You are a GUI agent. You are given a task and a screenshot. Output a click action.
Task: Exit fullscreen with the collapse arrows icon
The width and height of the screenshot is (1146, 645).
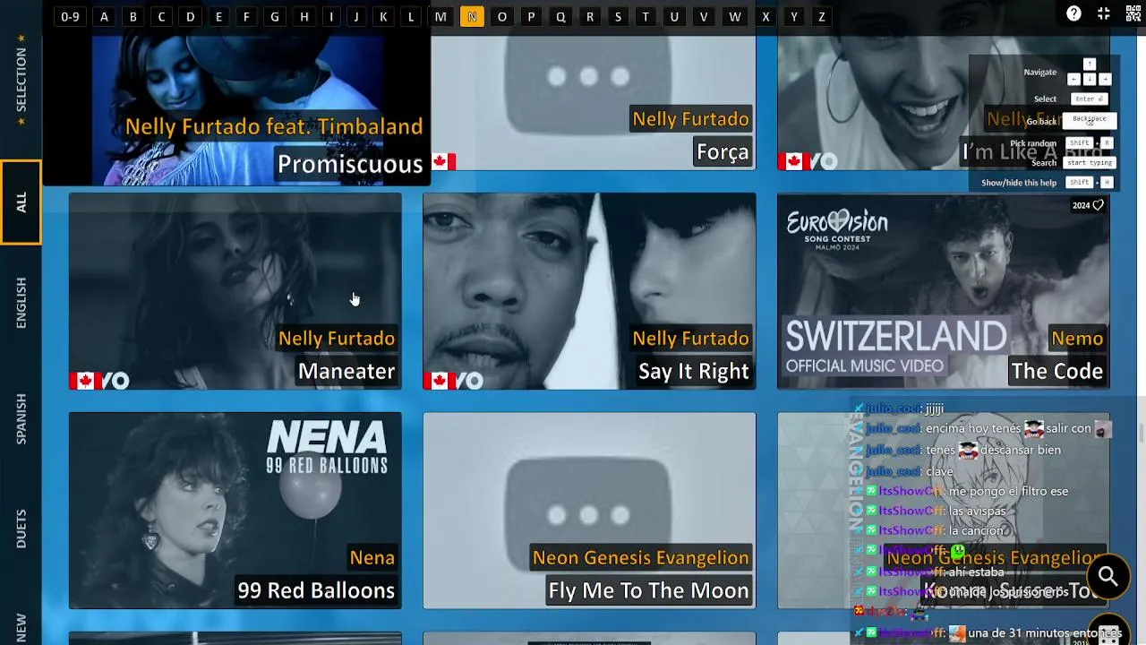(1104, 13)
